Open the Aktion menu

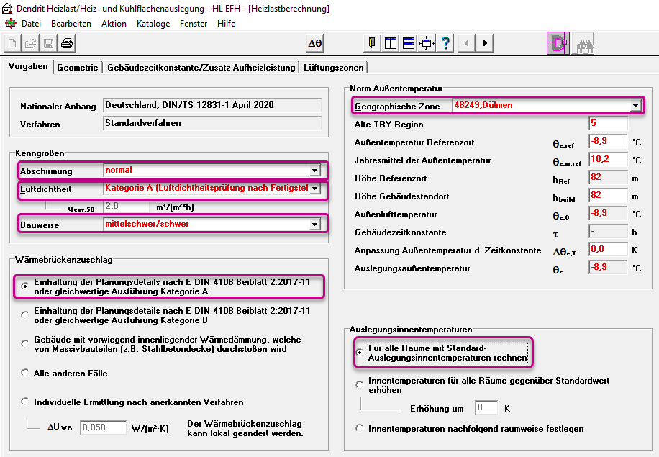pos(114,24)
